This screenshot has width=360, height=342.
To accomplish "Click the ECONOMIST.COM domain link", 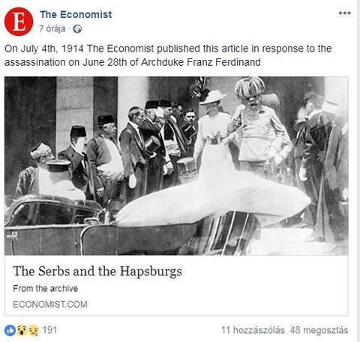I will 50,305.
